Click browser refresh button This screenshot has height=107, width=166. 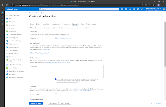(x=7, y=5)
